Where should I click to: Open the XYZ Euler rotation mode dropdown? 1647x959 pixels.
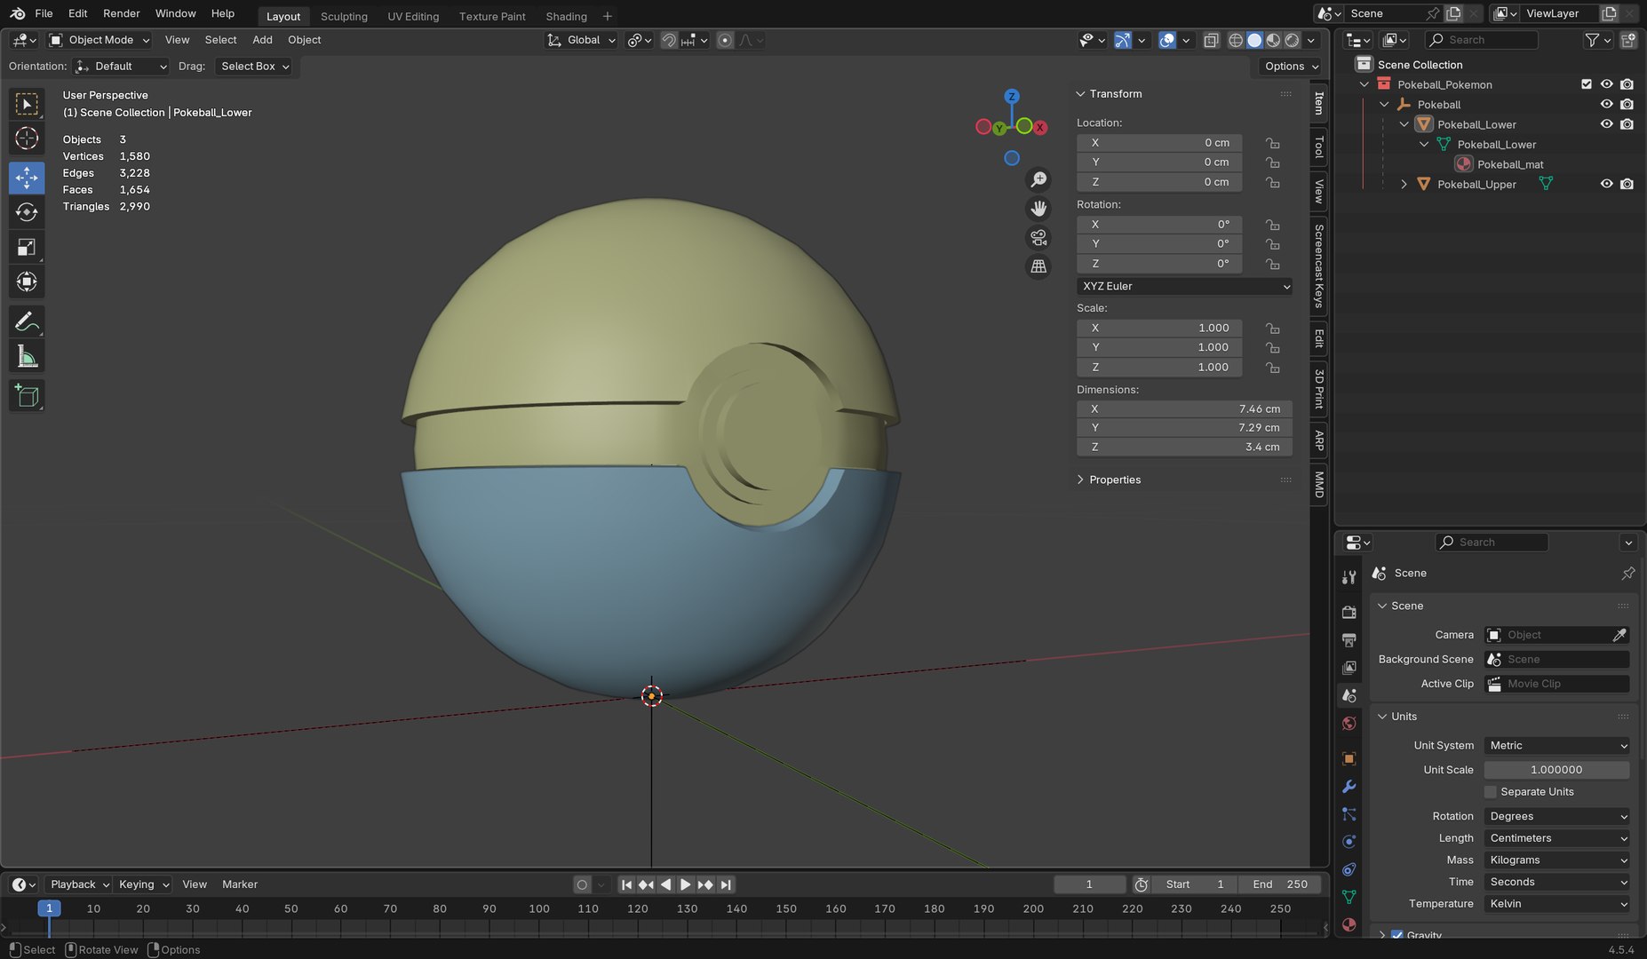pyautogui.click(x=1184, y=286)
